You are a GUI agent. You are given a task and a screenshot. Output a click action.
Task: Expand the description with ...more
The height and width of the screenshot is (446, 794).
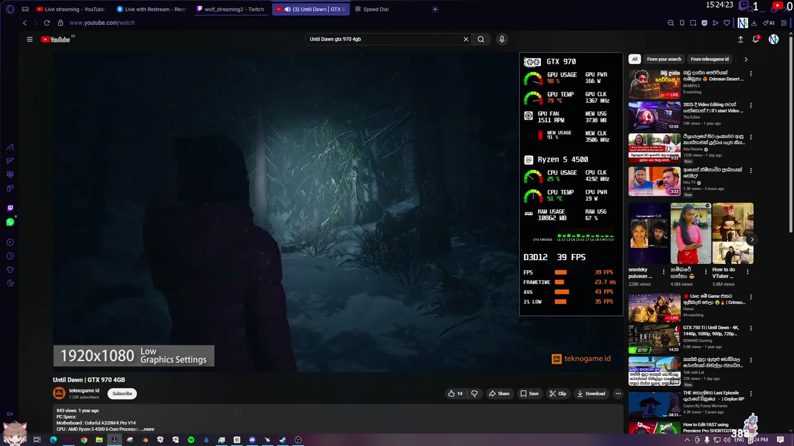click(148, 429)
